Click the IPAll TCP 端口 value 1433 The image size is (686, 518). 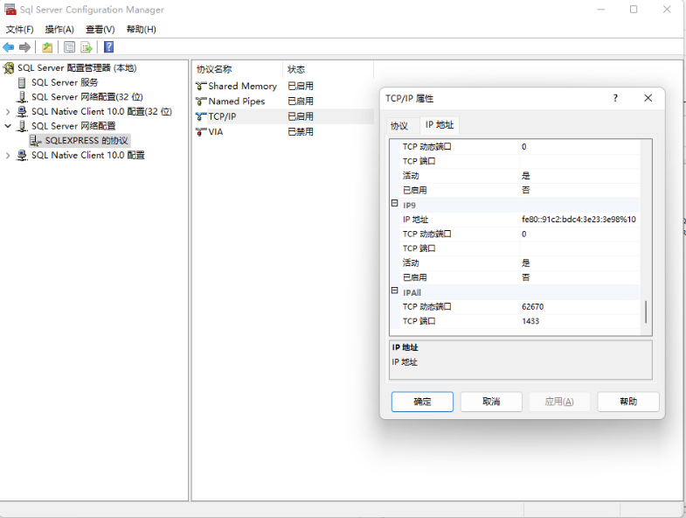coord(579,321)
